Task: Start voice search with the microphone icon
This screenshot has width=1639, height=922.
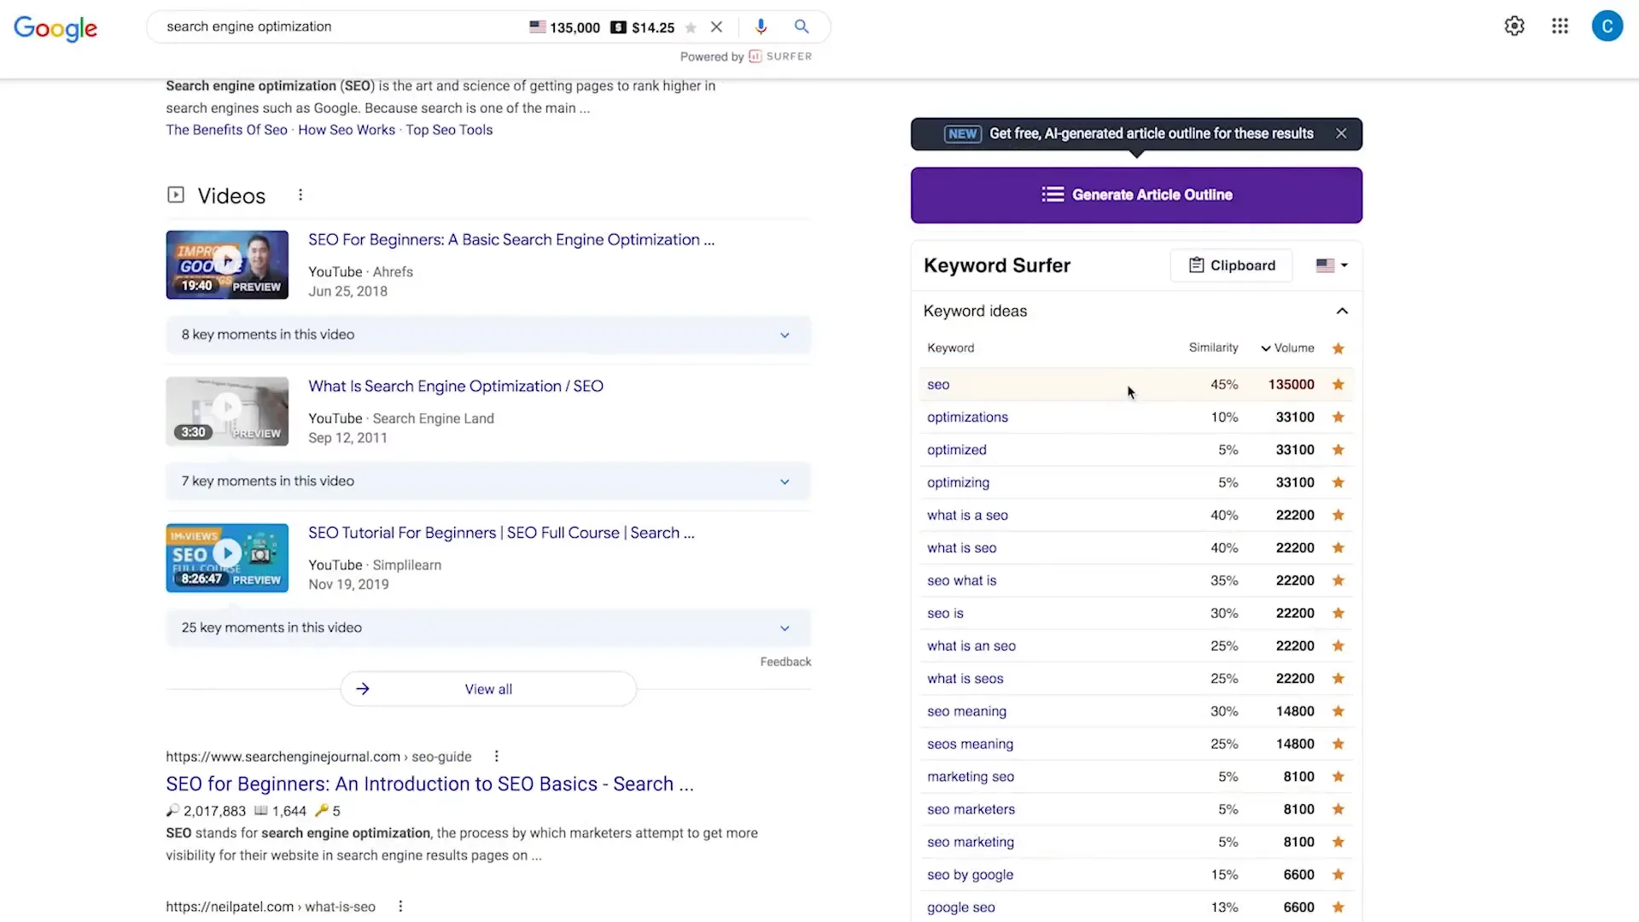Action: pos(761,26)
